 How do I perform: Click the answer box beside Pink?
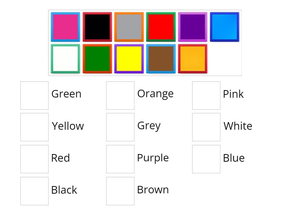206,95
